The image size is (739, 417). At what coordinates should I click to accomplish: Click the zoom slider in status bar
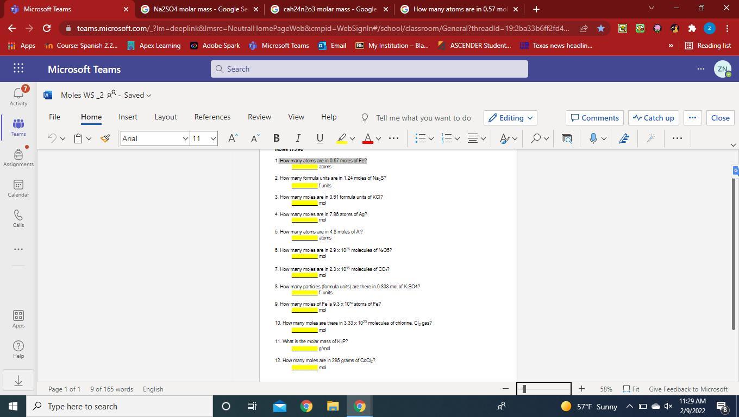coord(543,389)
